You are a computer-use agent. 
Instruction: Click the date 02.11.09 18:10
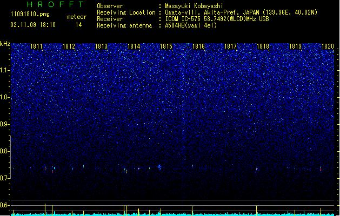pyautogui.click(x=33, y=25)
